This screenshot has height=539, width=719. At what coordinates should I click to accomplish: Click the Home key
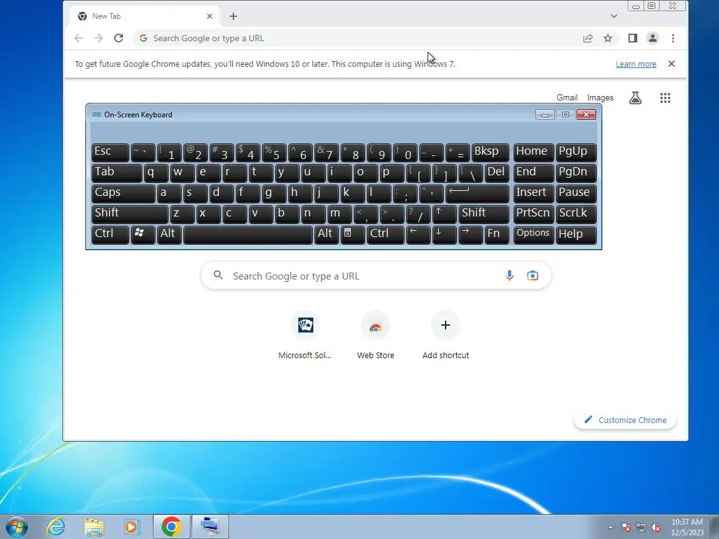[534, 153]
